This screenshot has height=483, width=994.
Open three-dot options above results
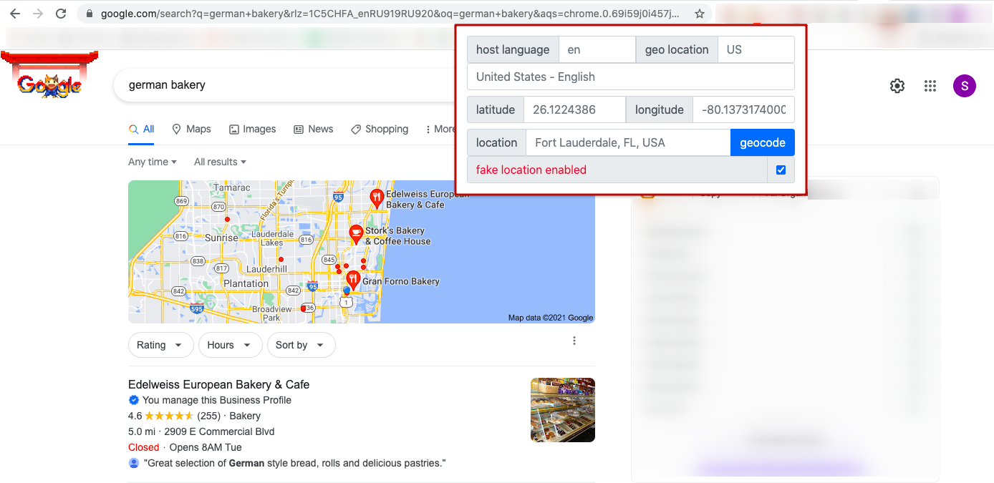574,341
